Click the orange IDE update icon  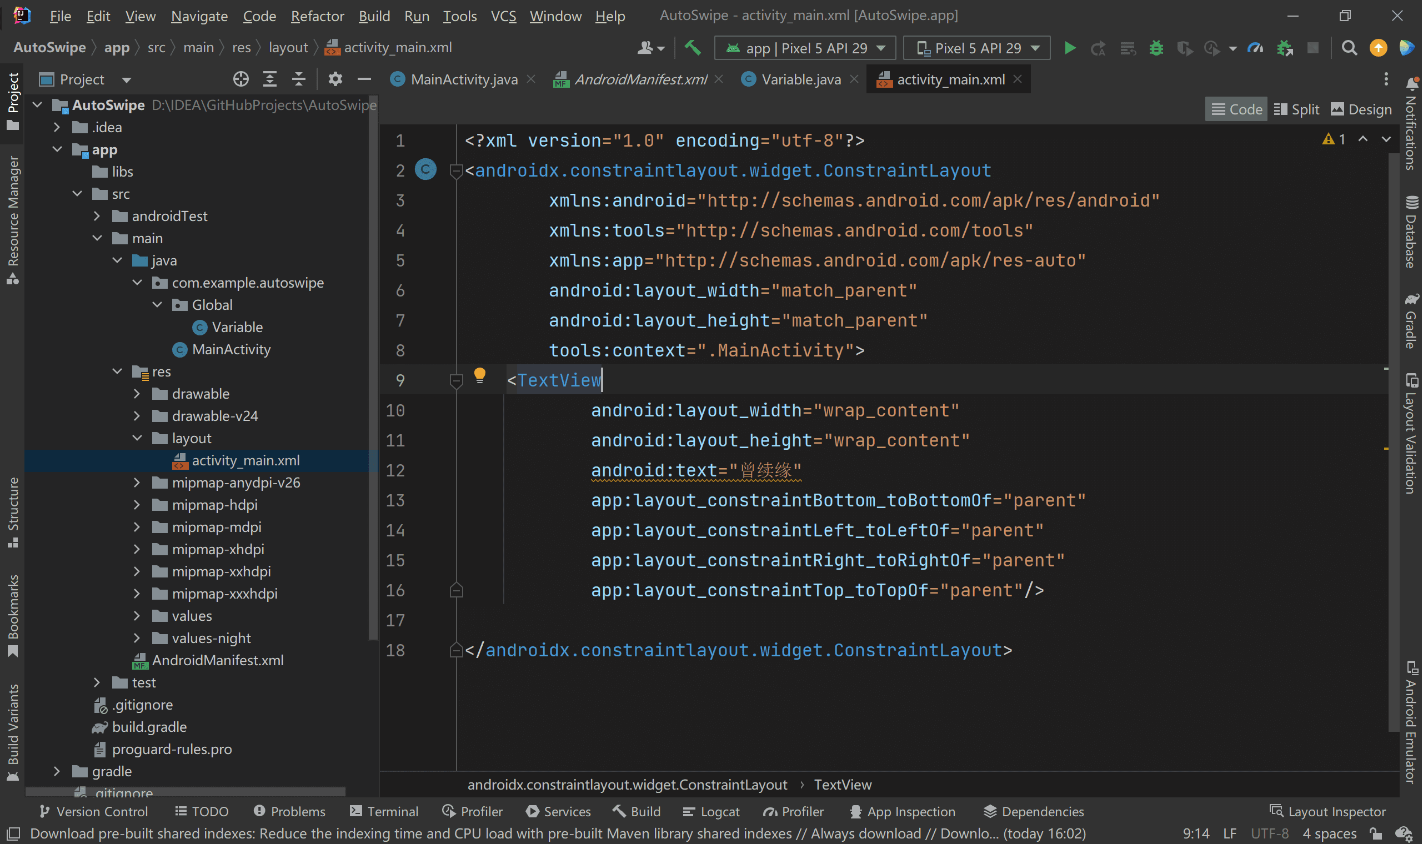[x=1379, y=48]
